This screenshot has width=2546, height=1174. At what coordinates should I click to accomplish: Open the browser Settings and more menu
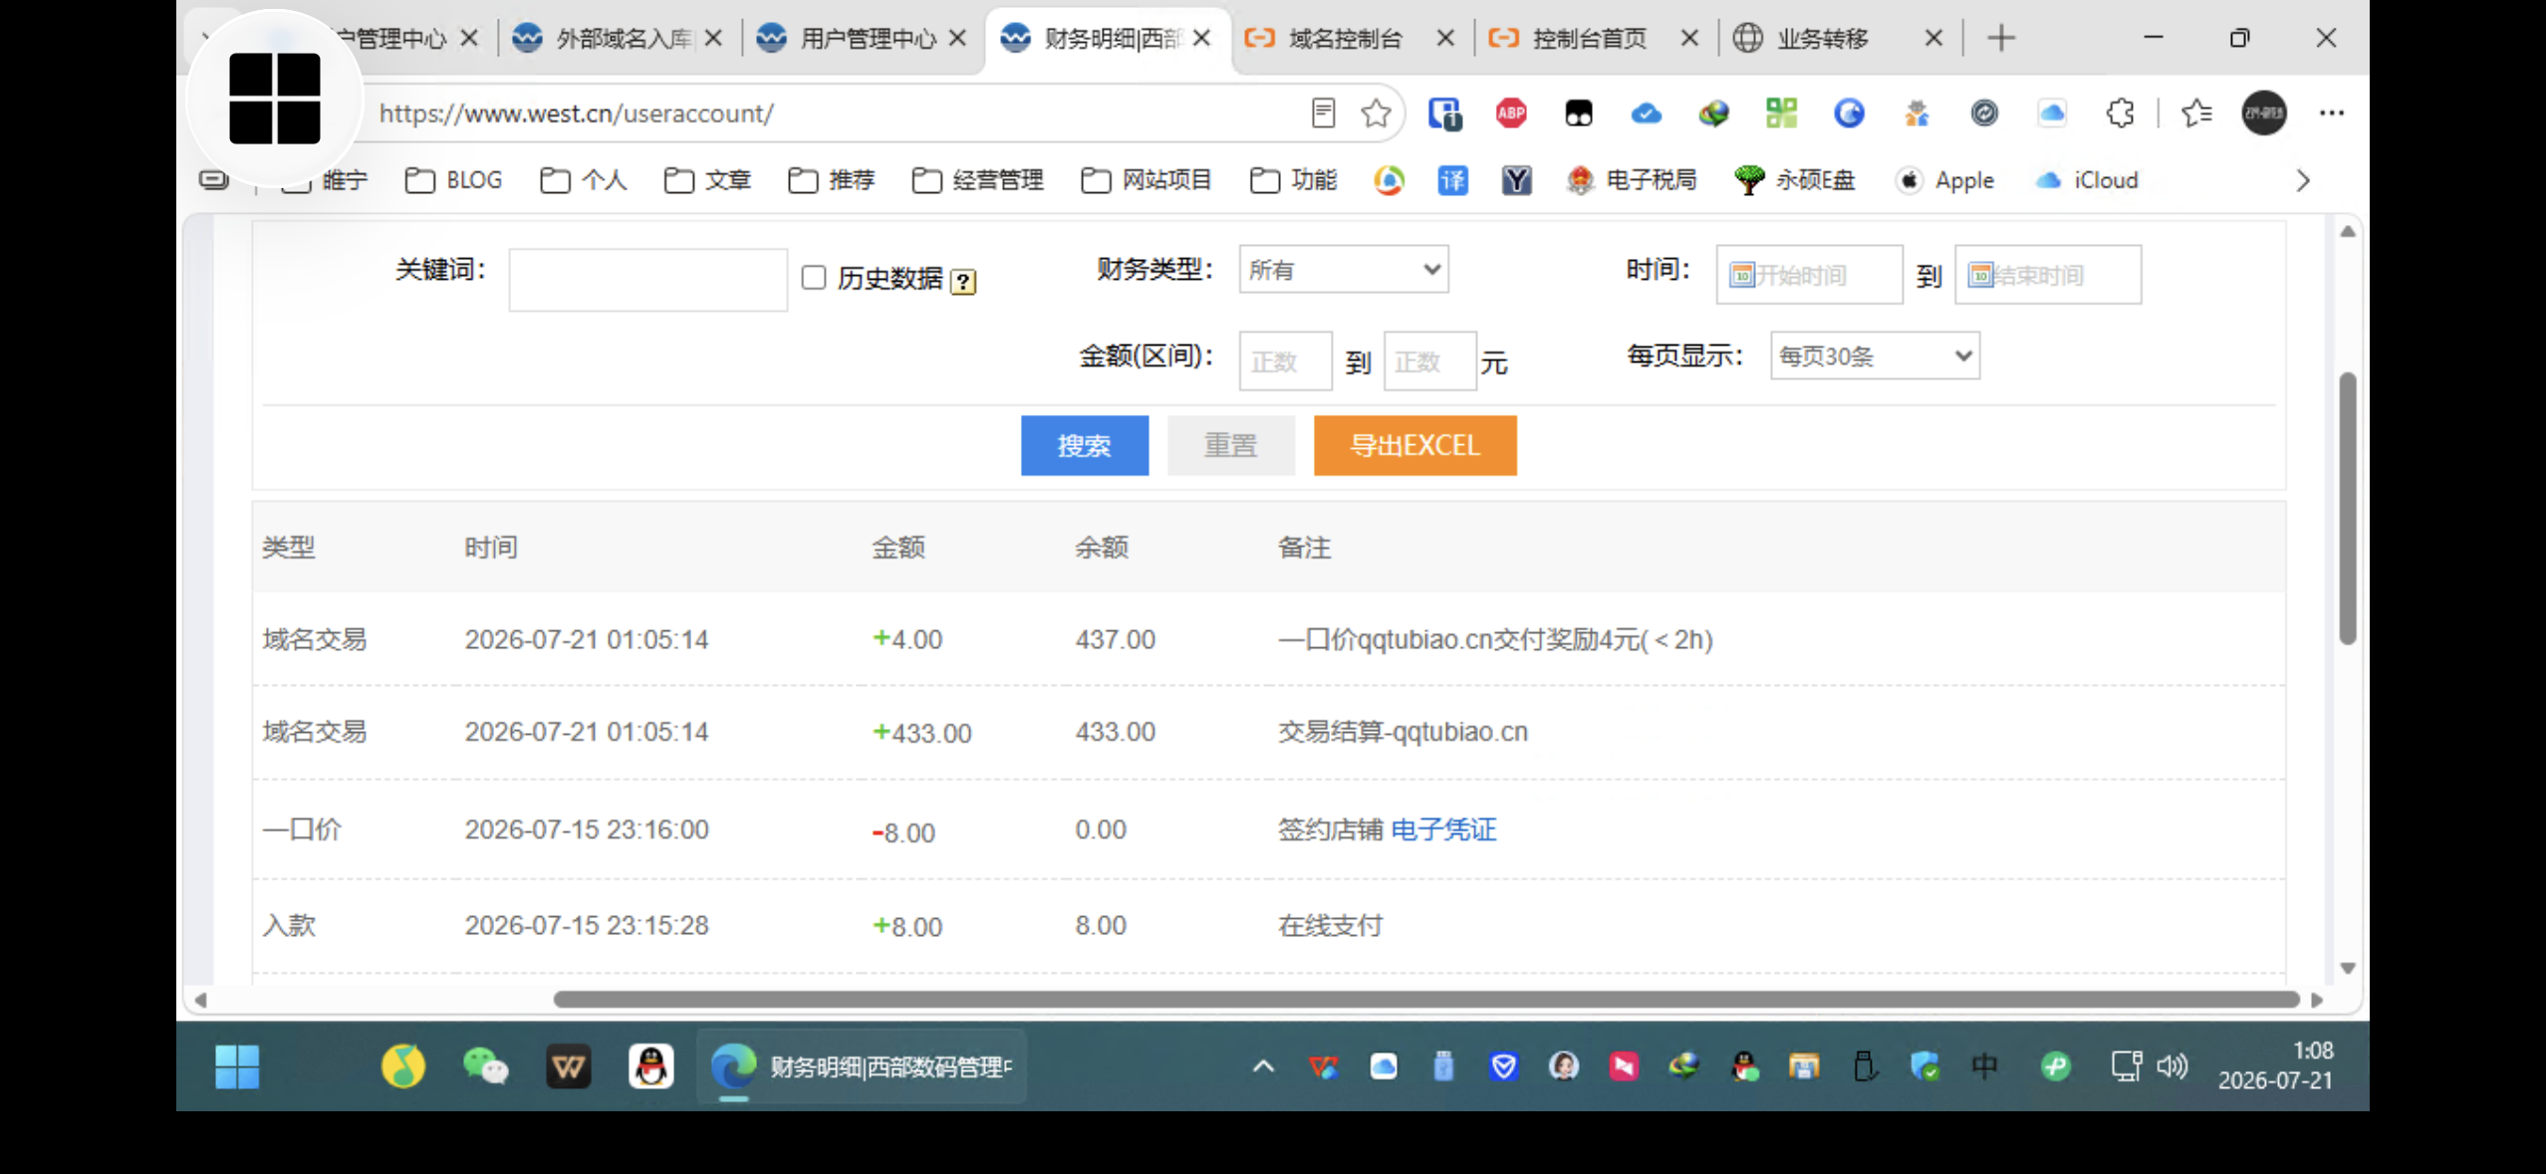click(2332, 114)
